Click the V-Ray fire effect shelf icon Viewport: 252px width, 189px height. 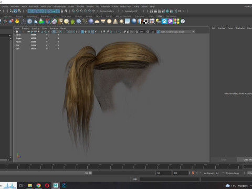tap(17, 22)
